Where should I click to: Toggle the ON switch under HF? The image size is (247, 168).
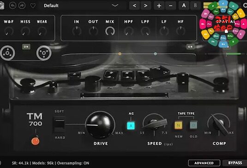[x=190, y=47]
